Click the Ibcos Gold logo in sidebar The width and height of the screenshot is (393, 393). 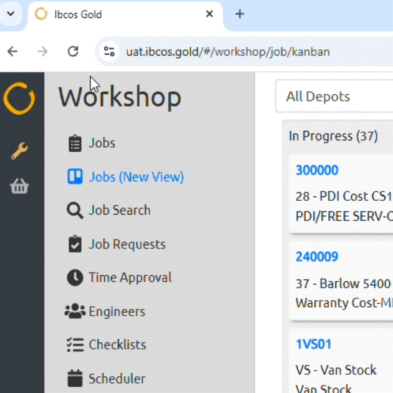[x=19, y=99]
